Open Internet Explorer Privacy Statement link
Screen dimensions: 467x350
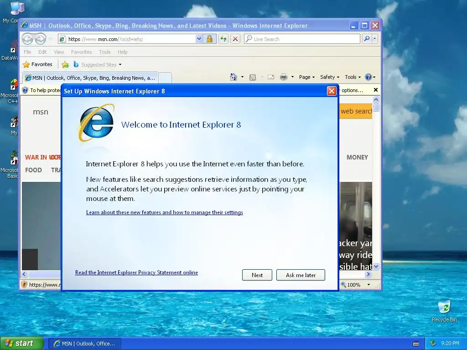click(136, 273)
